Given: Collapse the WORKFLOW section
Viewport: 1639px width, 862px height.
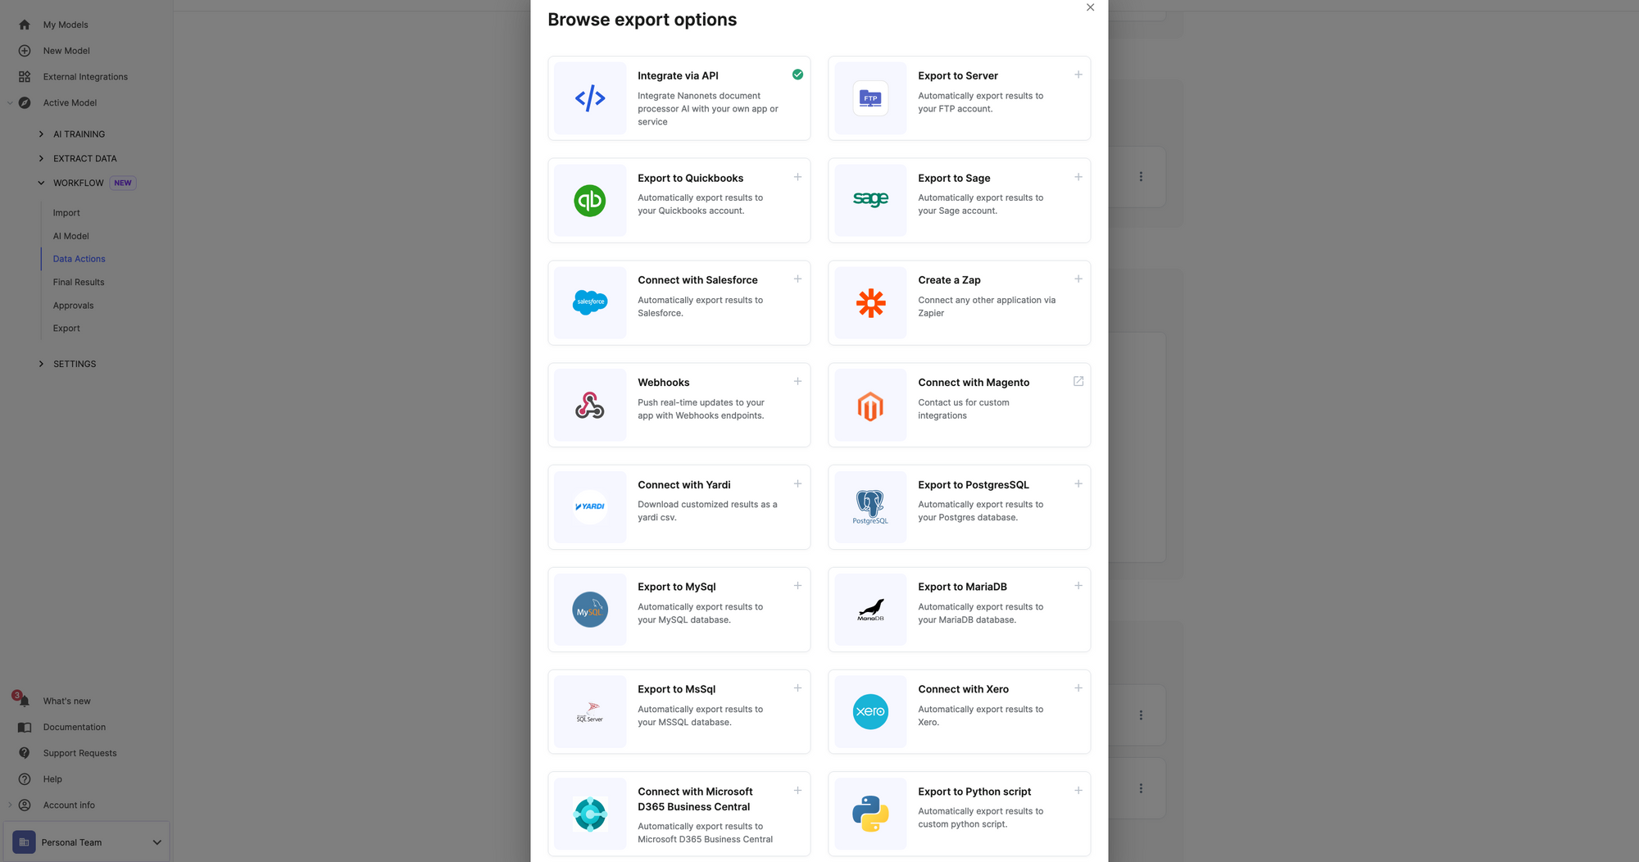Looking at the screenshot, I should [x=76, y=182].
